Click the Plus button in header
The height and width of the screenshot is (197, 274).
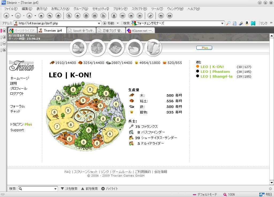[204, 48]
